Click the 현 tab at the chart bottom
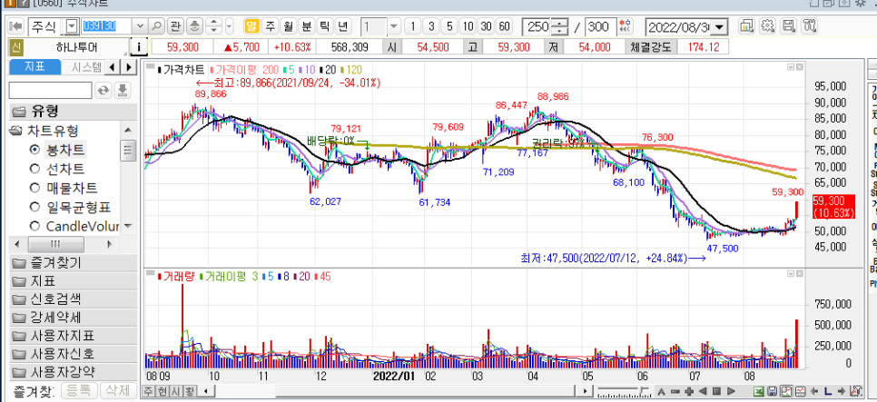The image size is (877, 402). [x=162, y=391]
